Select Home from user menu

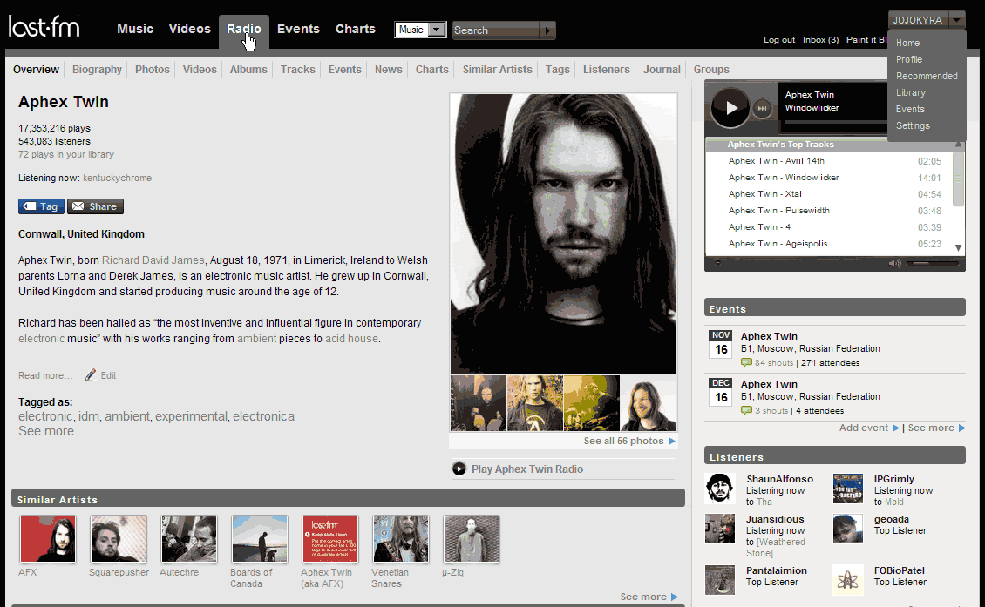coord(907,43)
